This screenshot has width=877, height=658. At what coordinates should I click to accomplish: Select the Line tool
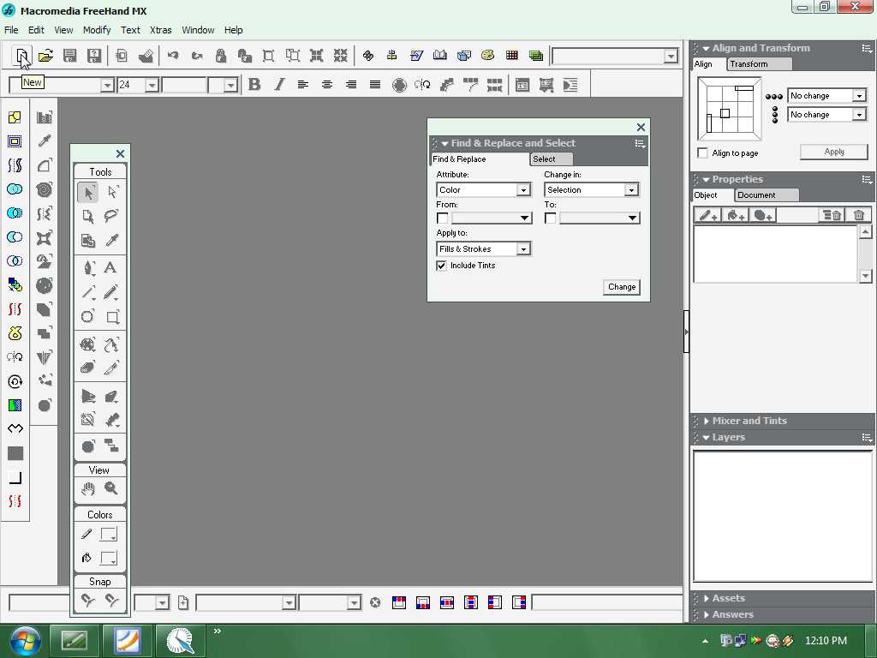(88, 291)
